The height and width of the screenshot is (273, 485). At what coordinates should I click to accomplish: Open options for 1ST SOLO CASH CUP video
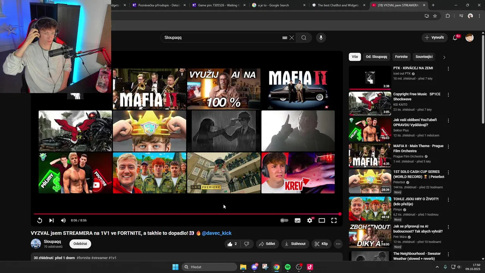tap(448, 173)
